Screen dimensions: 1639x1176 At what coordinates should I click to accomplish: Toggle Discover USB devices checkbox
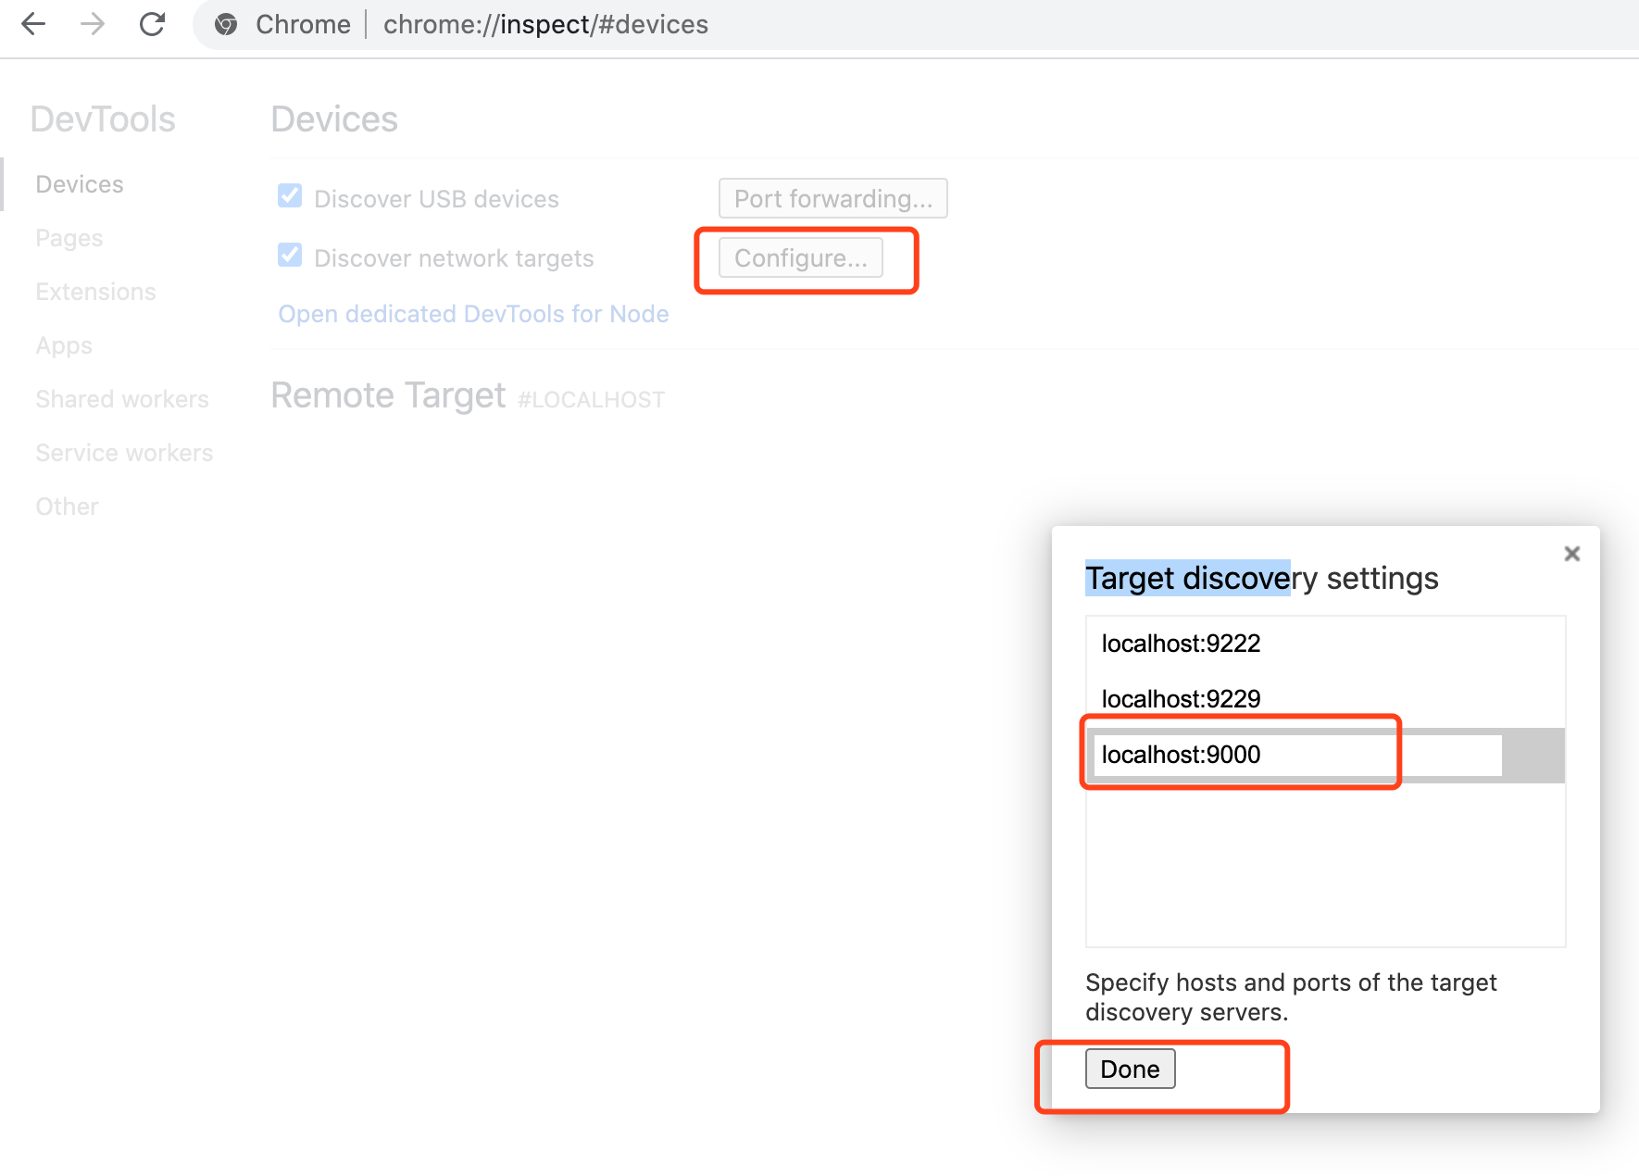click(290, 196)
